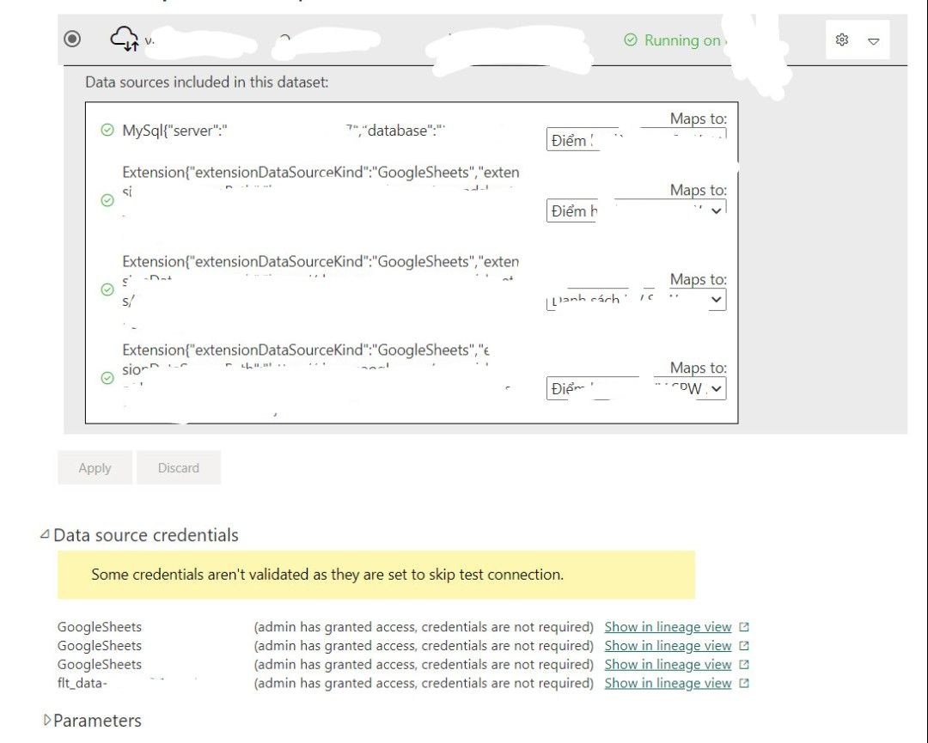Open gateway settings gear icon
Image resolution: width=928 pixels, height=743 pixels.
pyautogui.click(x=841, y=40)
